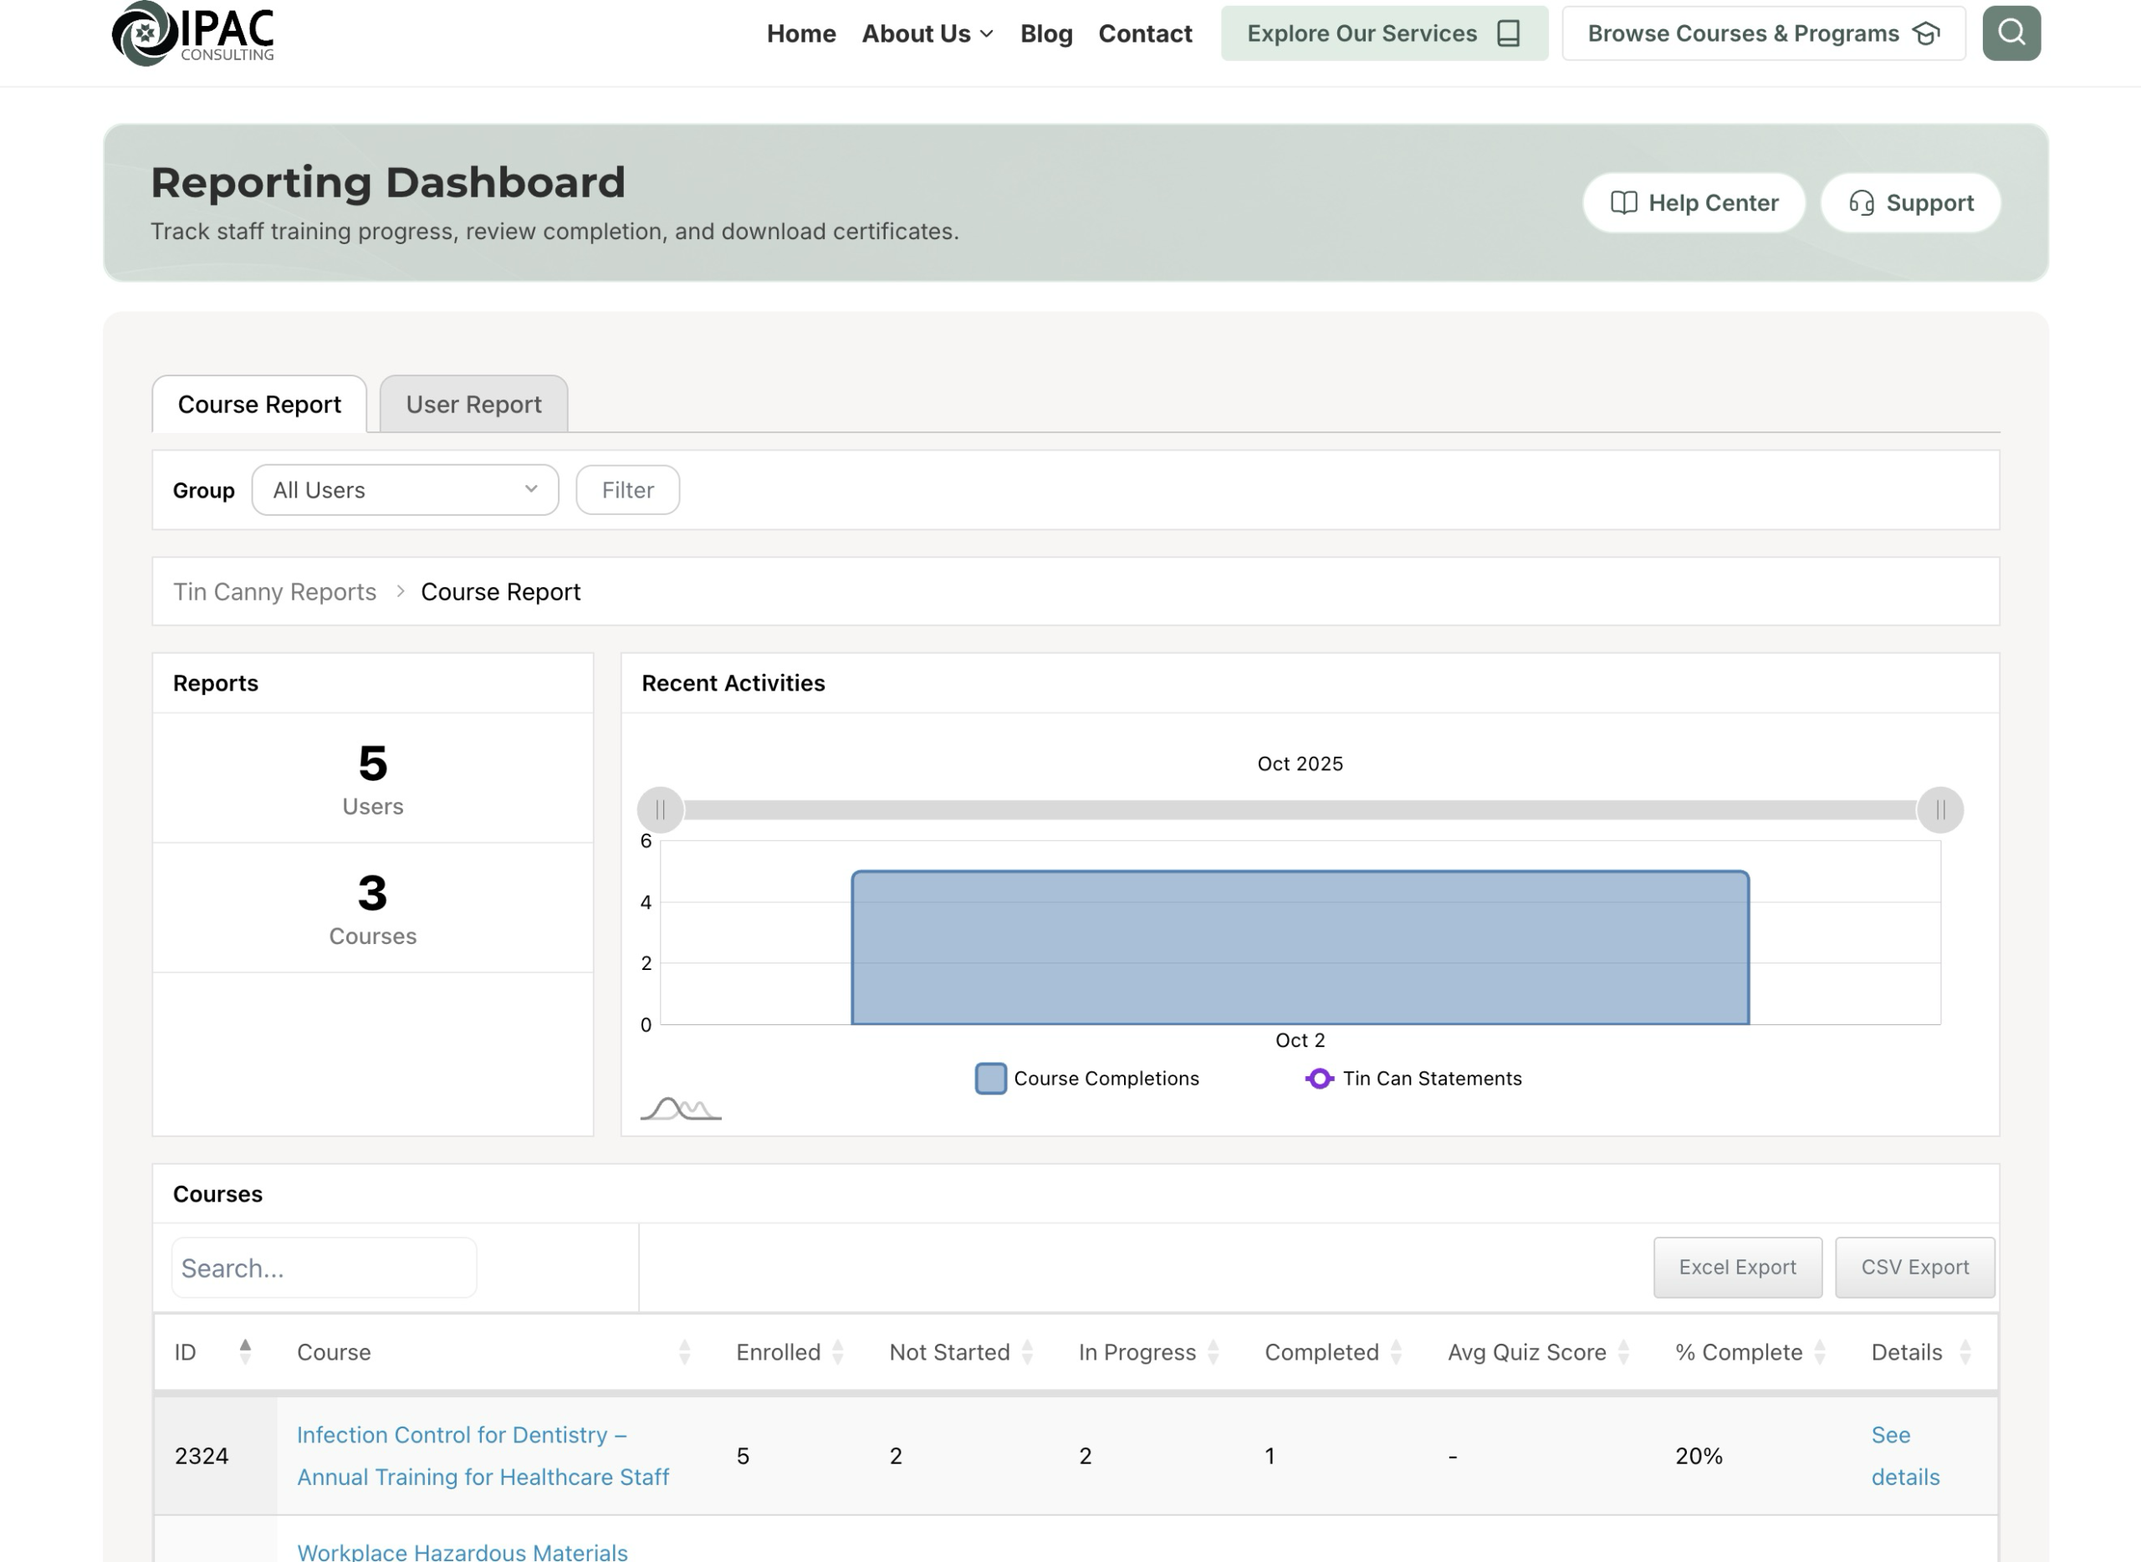Viewport: 2141px width, 1562px height.
Task: Click the blue Course Completions bar
Action: point(1300,947)
